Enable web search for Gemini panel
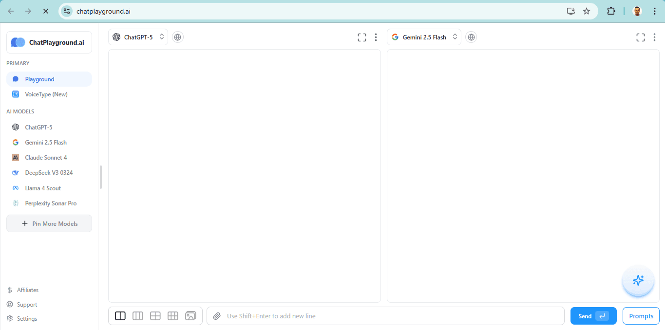Viewport: 665px width, 330px height. pos(471,37)
